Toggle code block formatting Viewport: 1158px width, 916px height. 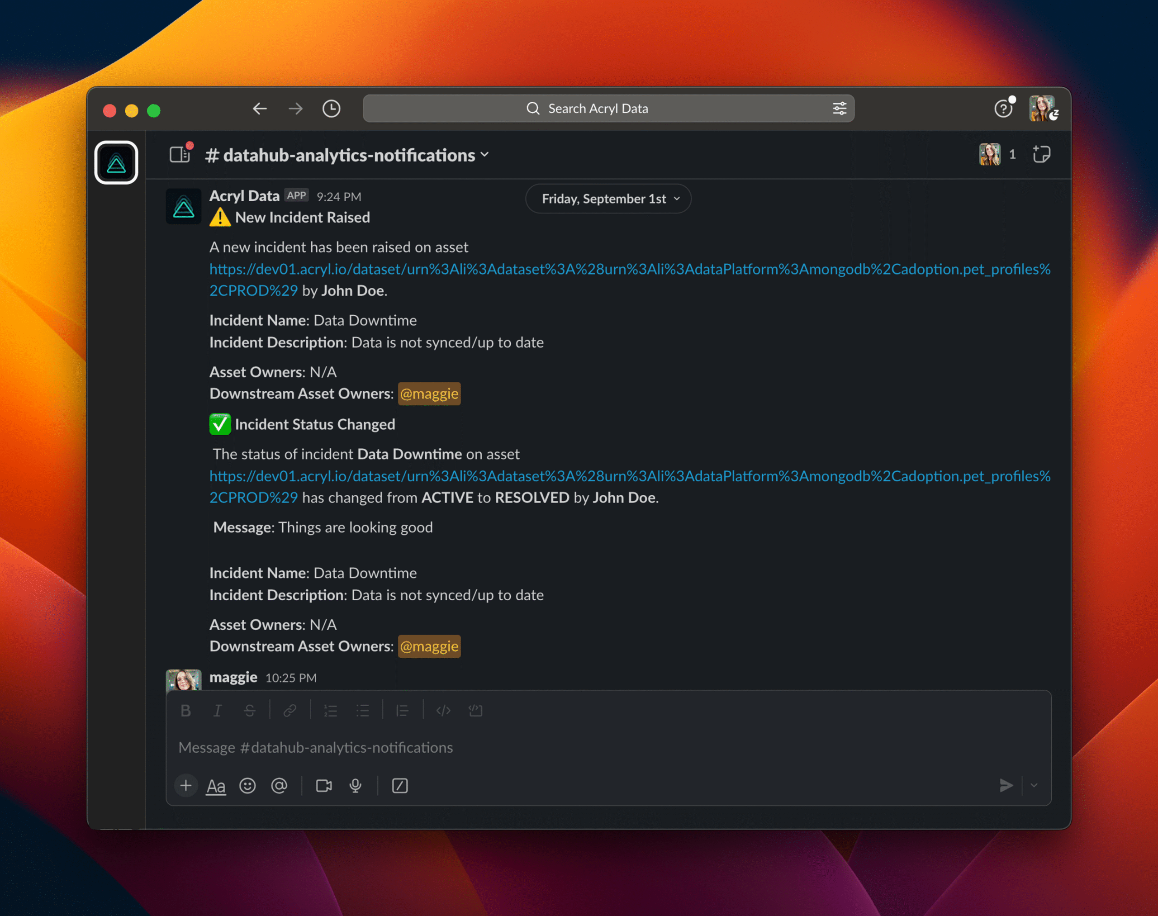click(476, 711)
